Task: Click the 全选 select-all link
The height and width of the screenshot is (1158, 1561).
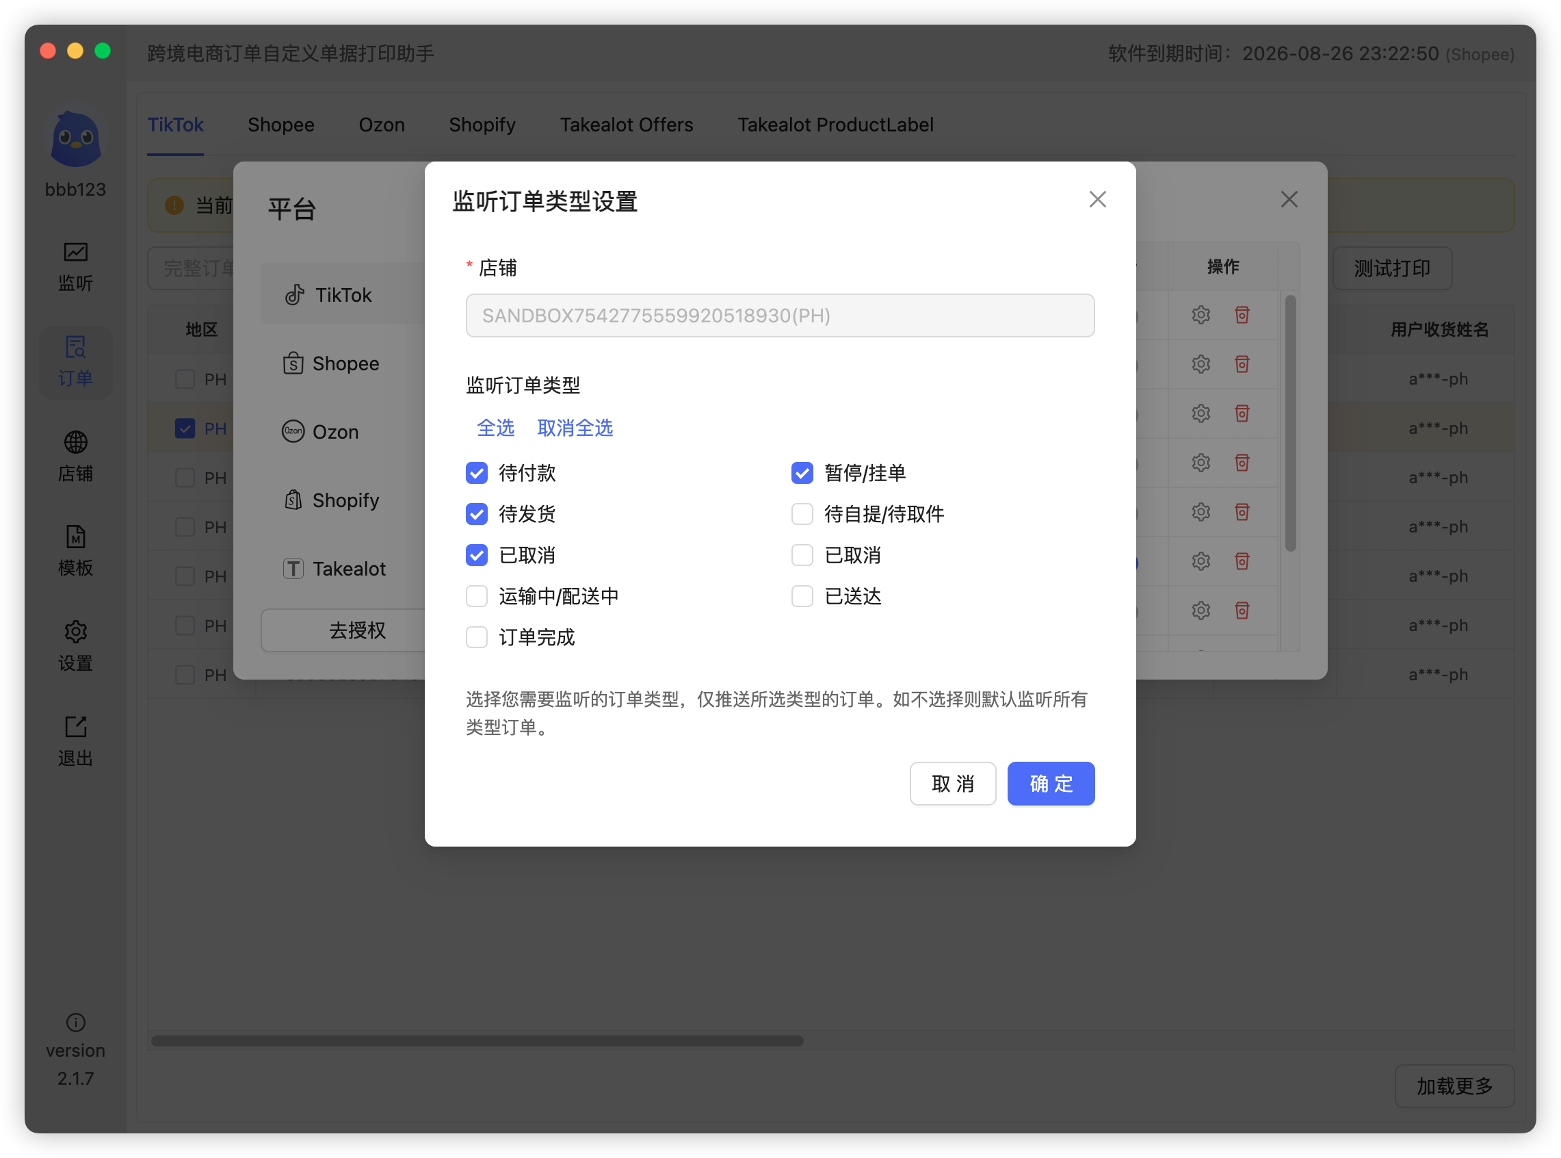Action: click(x=495, y=428)
